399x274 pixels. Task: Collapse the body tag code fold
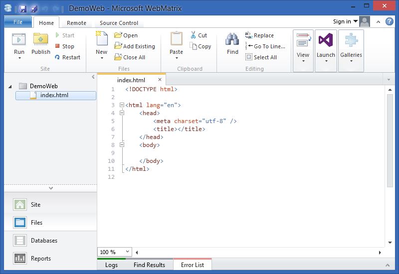coord(121,145)
